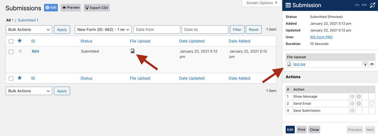This screenshot has width=378, height=136.
Task: Check the checkbox for submission 664
Action: pos(11,51)
